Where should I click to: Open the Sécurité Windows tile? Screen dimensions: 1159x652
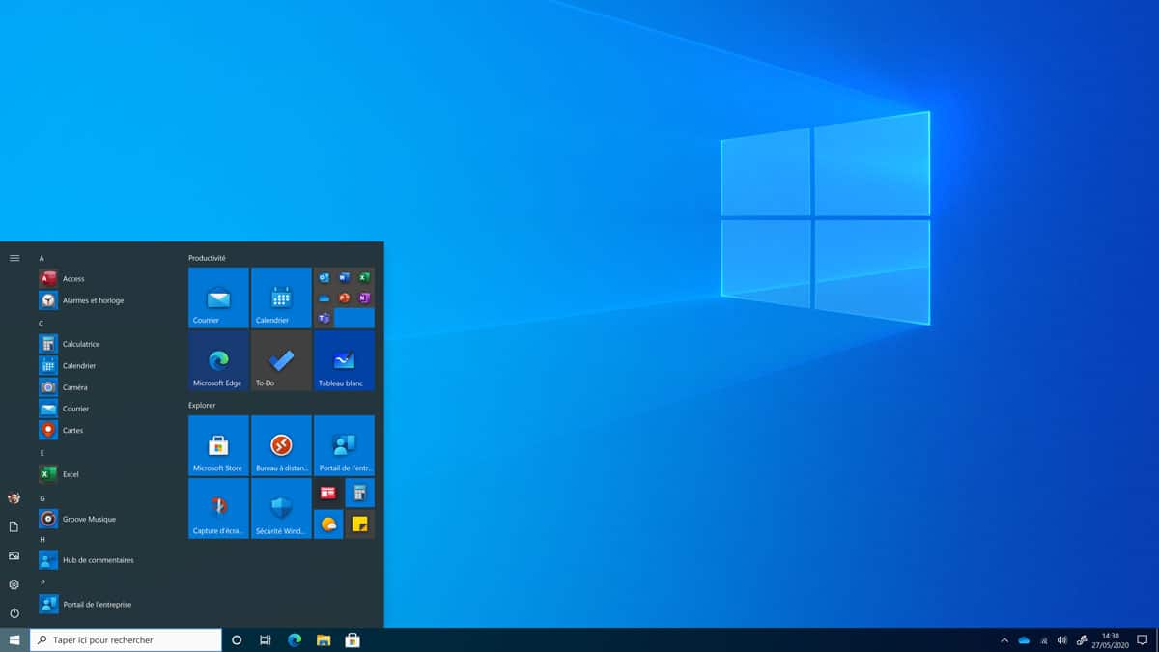point(281,508)
